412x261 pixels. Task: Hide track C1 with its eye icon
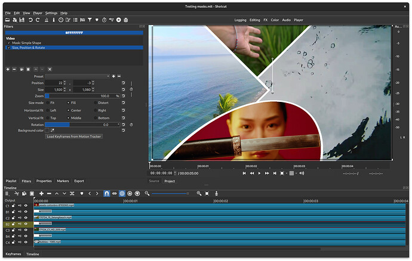pyautogui.click(x=26, y=206)
